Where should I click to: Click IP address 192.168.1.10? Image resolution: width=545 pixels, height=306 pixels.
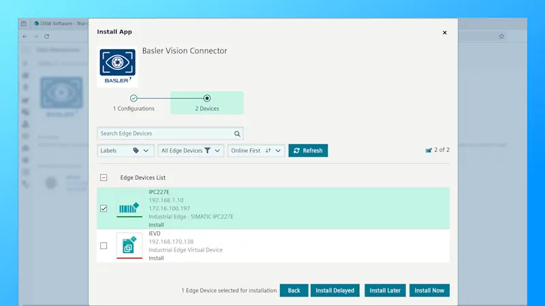(x=166, y=200)
